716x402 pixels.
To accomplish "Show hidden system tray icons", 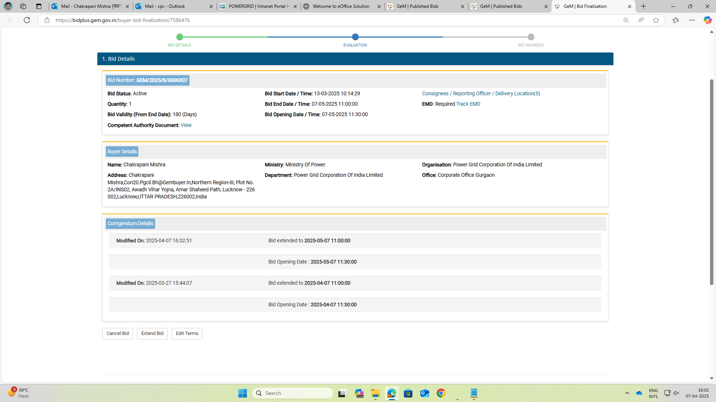I will point(627,393).
